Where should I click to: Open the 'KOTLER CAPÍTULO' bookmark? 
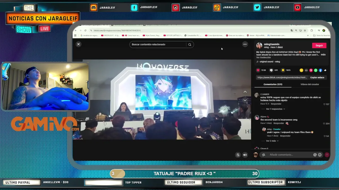tap(173, 35)
